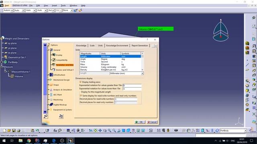
Task: Click the New document icon in bottom toolbar
Action: point(4,130)
